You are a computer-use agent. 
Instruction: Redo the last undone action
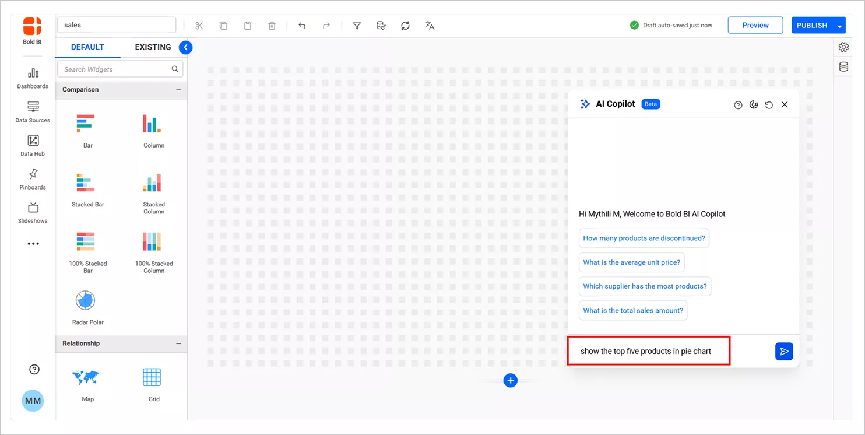(326, 26)
